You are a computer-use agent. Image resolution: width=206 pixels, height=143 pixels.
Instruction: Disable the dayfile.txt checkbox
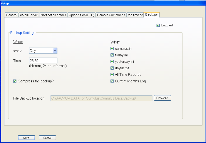click(x=112, y=68)
